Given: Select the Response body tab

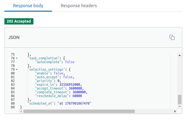Looking at the screenshot, I should point(28,6).
